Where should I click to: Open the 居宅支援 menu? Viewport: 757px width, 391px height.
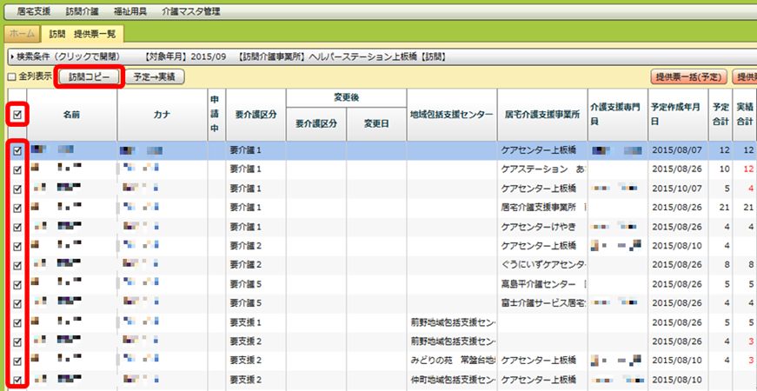point(34,11)
